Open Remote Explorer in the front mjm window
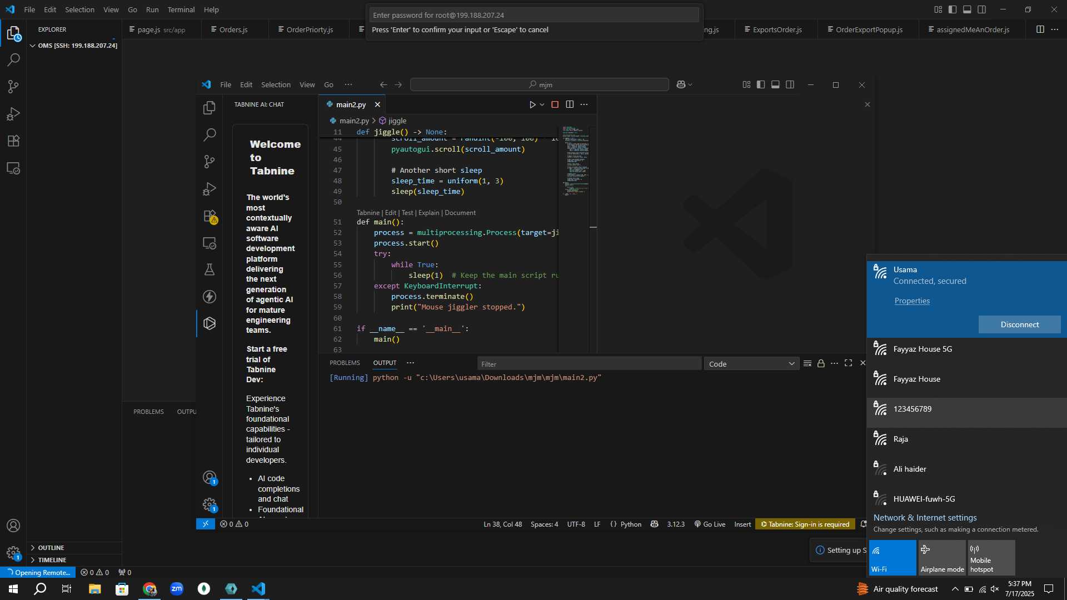 [x=210, y=243]
